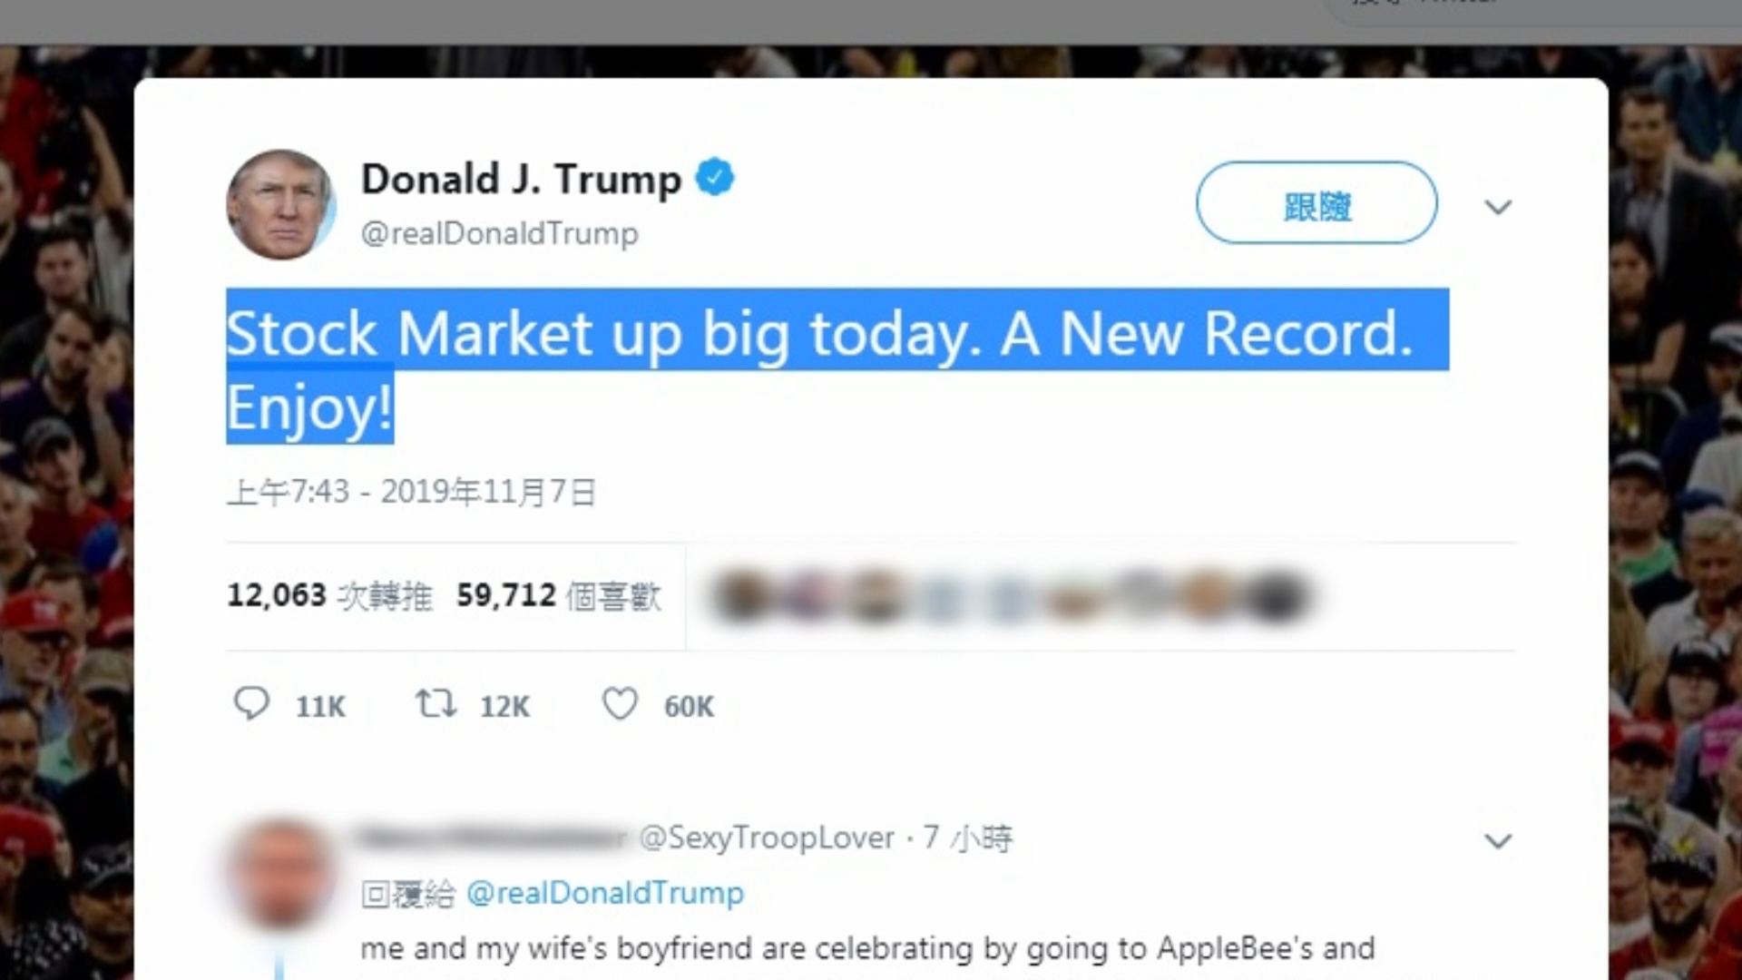Viewport: 1742px width, 980px height.
Task: Click the blue verified badge
Action: [x=715, y=177]
